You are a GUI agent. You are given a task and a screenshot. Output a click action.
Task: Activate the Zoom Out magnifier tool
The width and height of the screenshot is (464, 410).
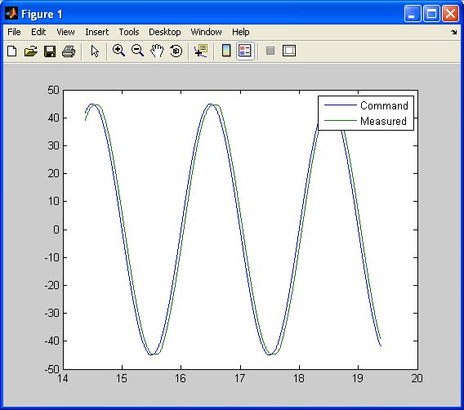pos(137,51)
